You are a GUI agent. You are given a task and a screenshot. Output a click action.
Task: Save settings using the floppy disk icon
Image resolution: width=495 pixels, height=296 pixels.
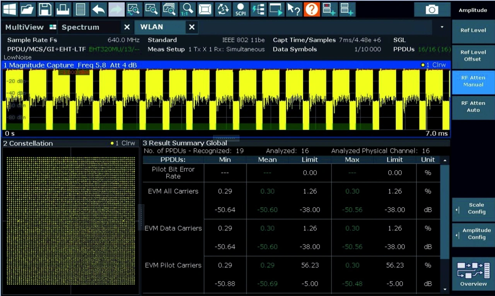[x=45, y=9]
